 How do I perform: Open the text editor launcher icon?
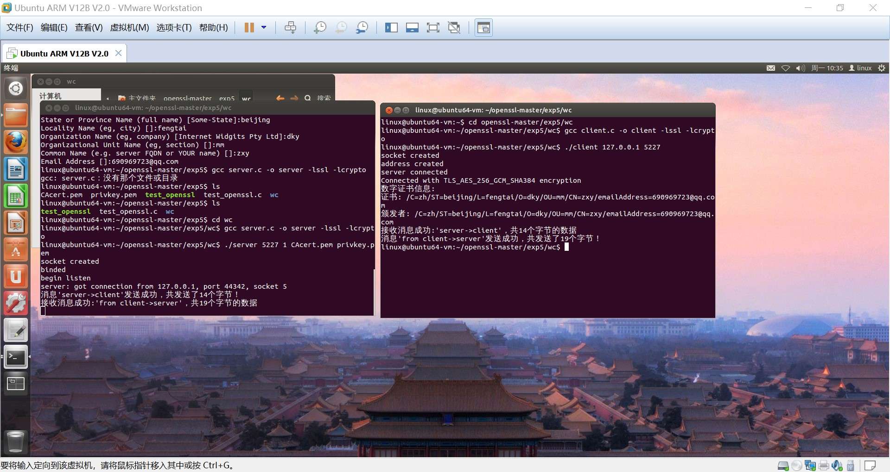point(16,330)
